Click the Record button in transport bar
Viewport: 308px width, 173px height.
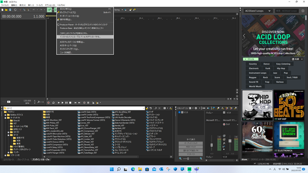(49, 103)
